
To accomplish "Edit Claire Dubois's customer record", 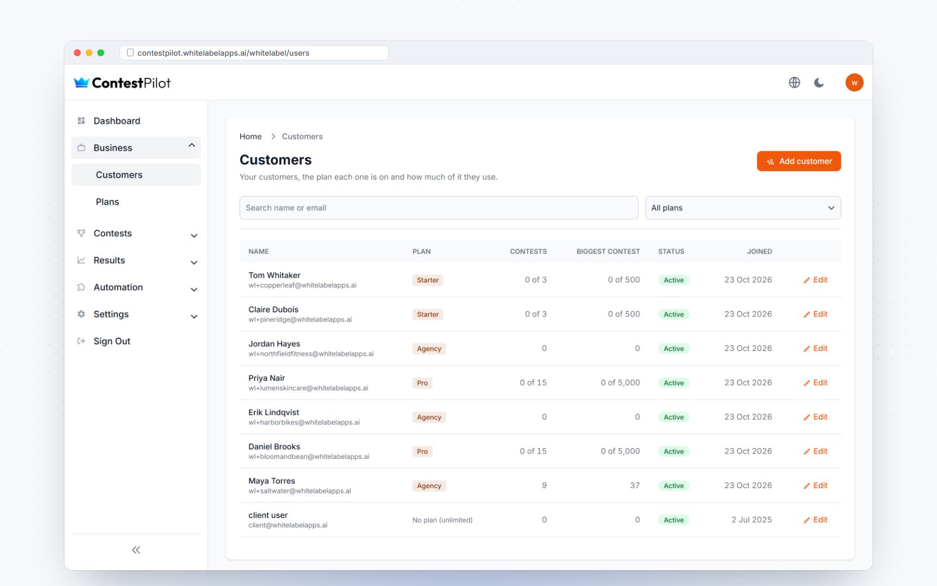I will click(815, 314).
